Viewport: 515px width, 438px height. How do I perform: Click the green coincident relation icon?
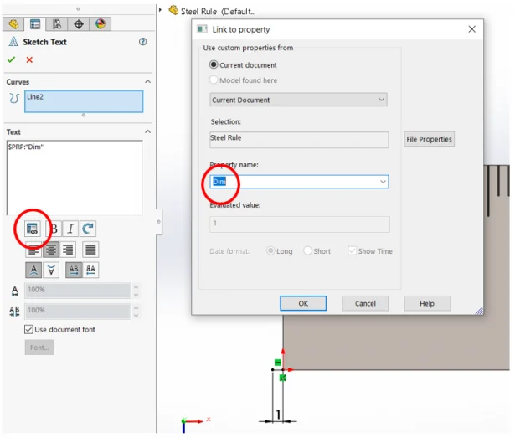(x=283, y=378)
